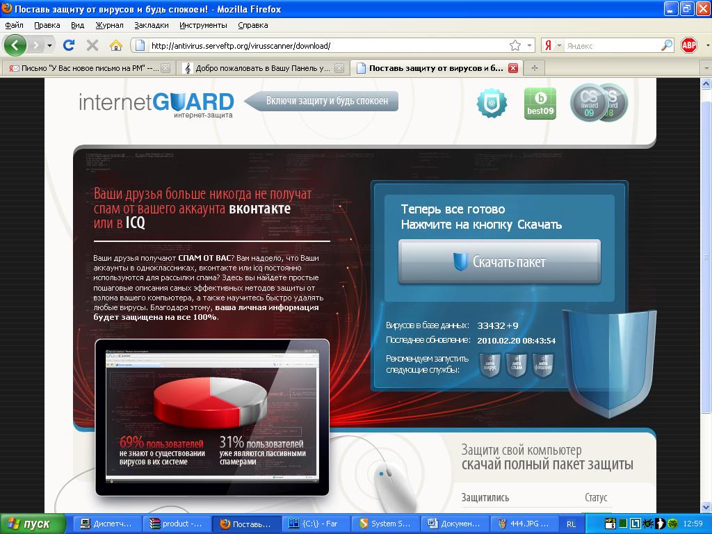Open the list-all-tabs dropdown arrow

pos(706,68)
